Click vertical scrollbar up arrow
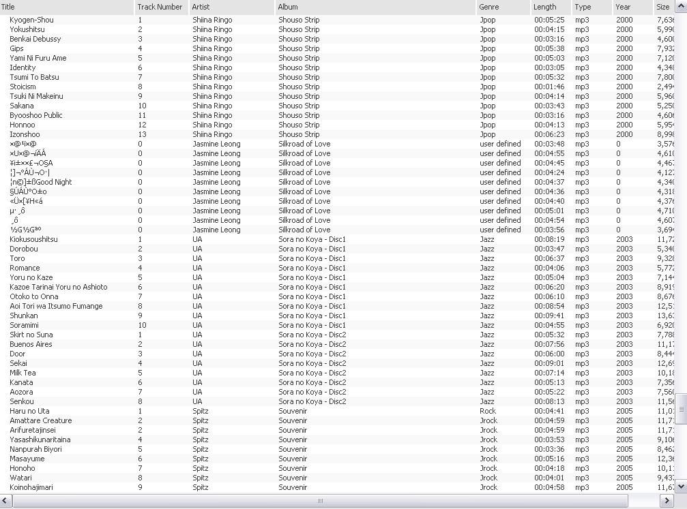Image resolution: width=687 pixels, height=509 pixels. click(x=681, y=6)
